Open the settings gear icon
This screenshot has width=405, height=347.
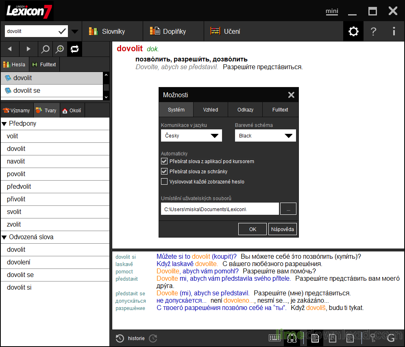(x=353, y=31)
